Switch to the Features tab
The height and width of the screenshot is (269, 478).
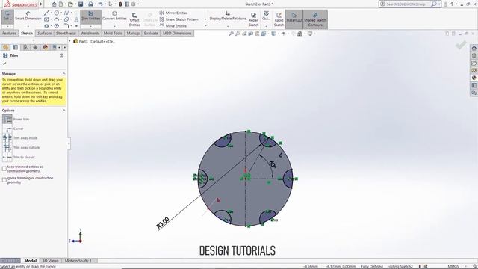pos(9,33)
